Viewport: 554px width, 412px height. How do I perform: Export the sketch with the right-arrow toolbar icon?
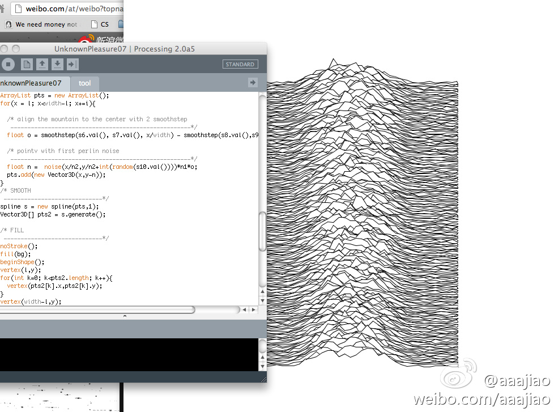[x=73, y=64]
